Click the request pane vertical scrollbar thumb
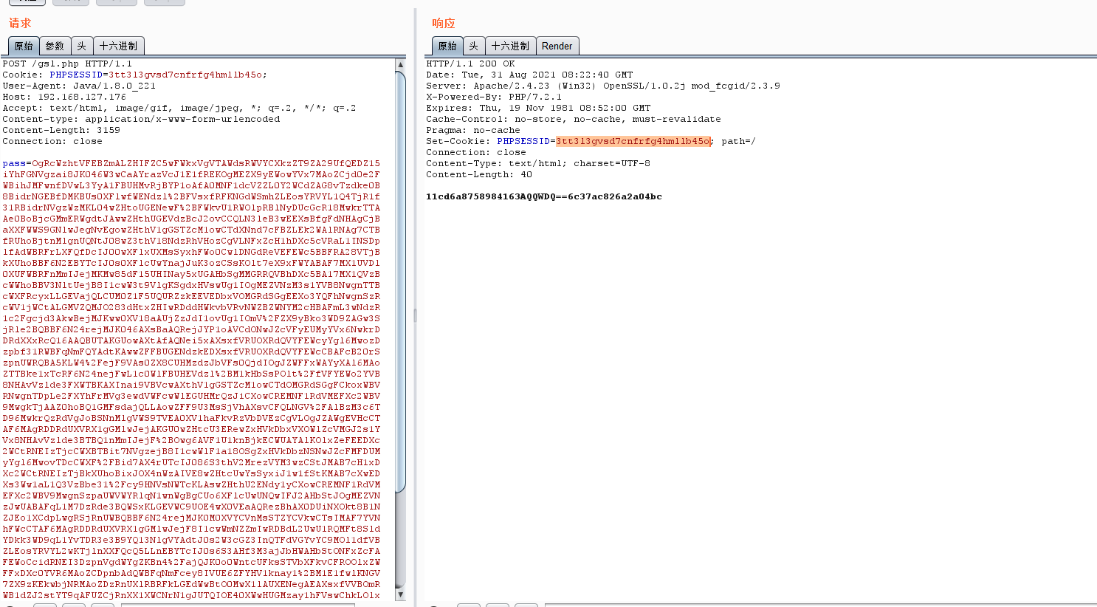The width and height of the screenshot is (1097, 607). (400, 281)
